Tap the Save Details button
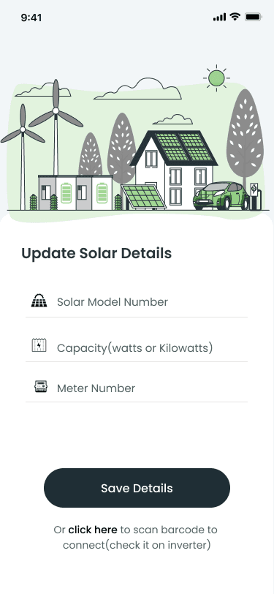The height and width of the screenshot is (594, 274). (137, 488)
